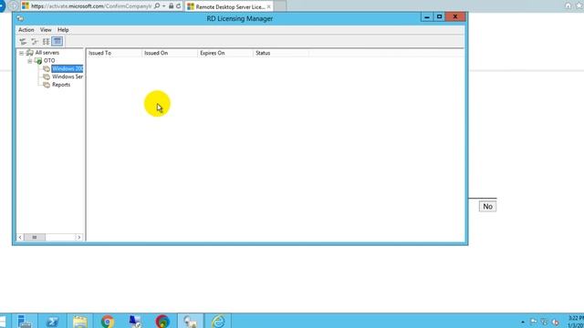Click the All servers icon

(29, 53)
